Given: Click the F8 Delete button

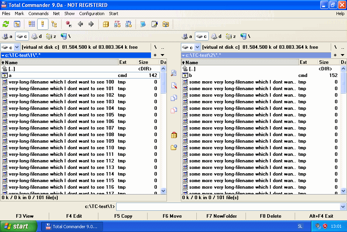Looking at the screenshot, I should [x=270, y=216].
